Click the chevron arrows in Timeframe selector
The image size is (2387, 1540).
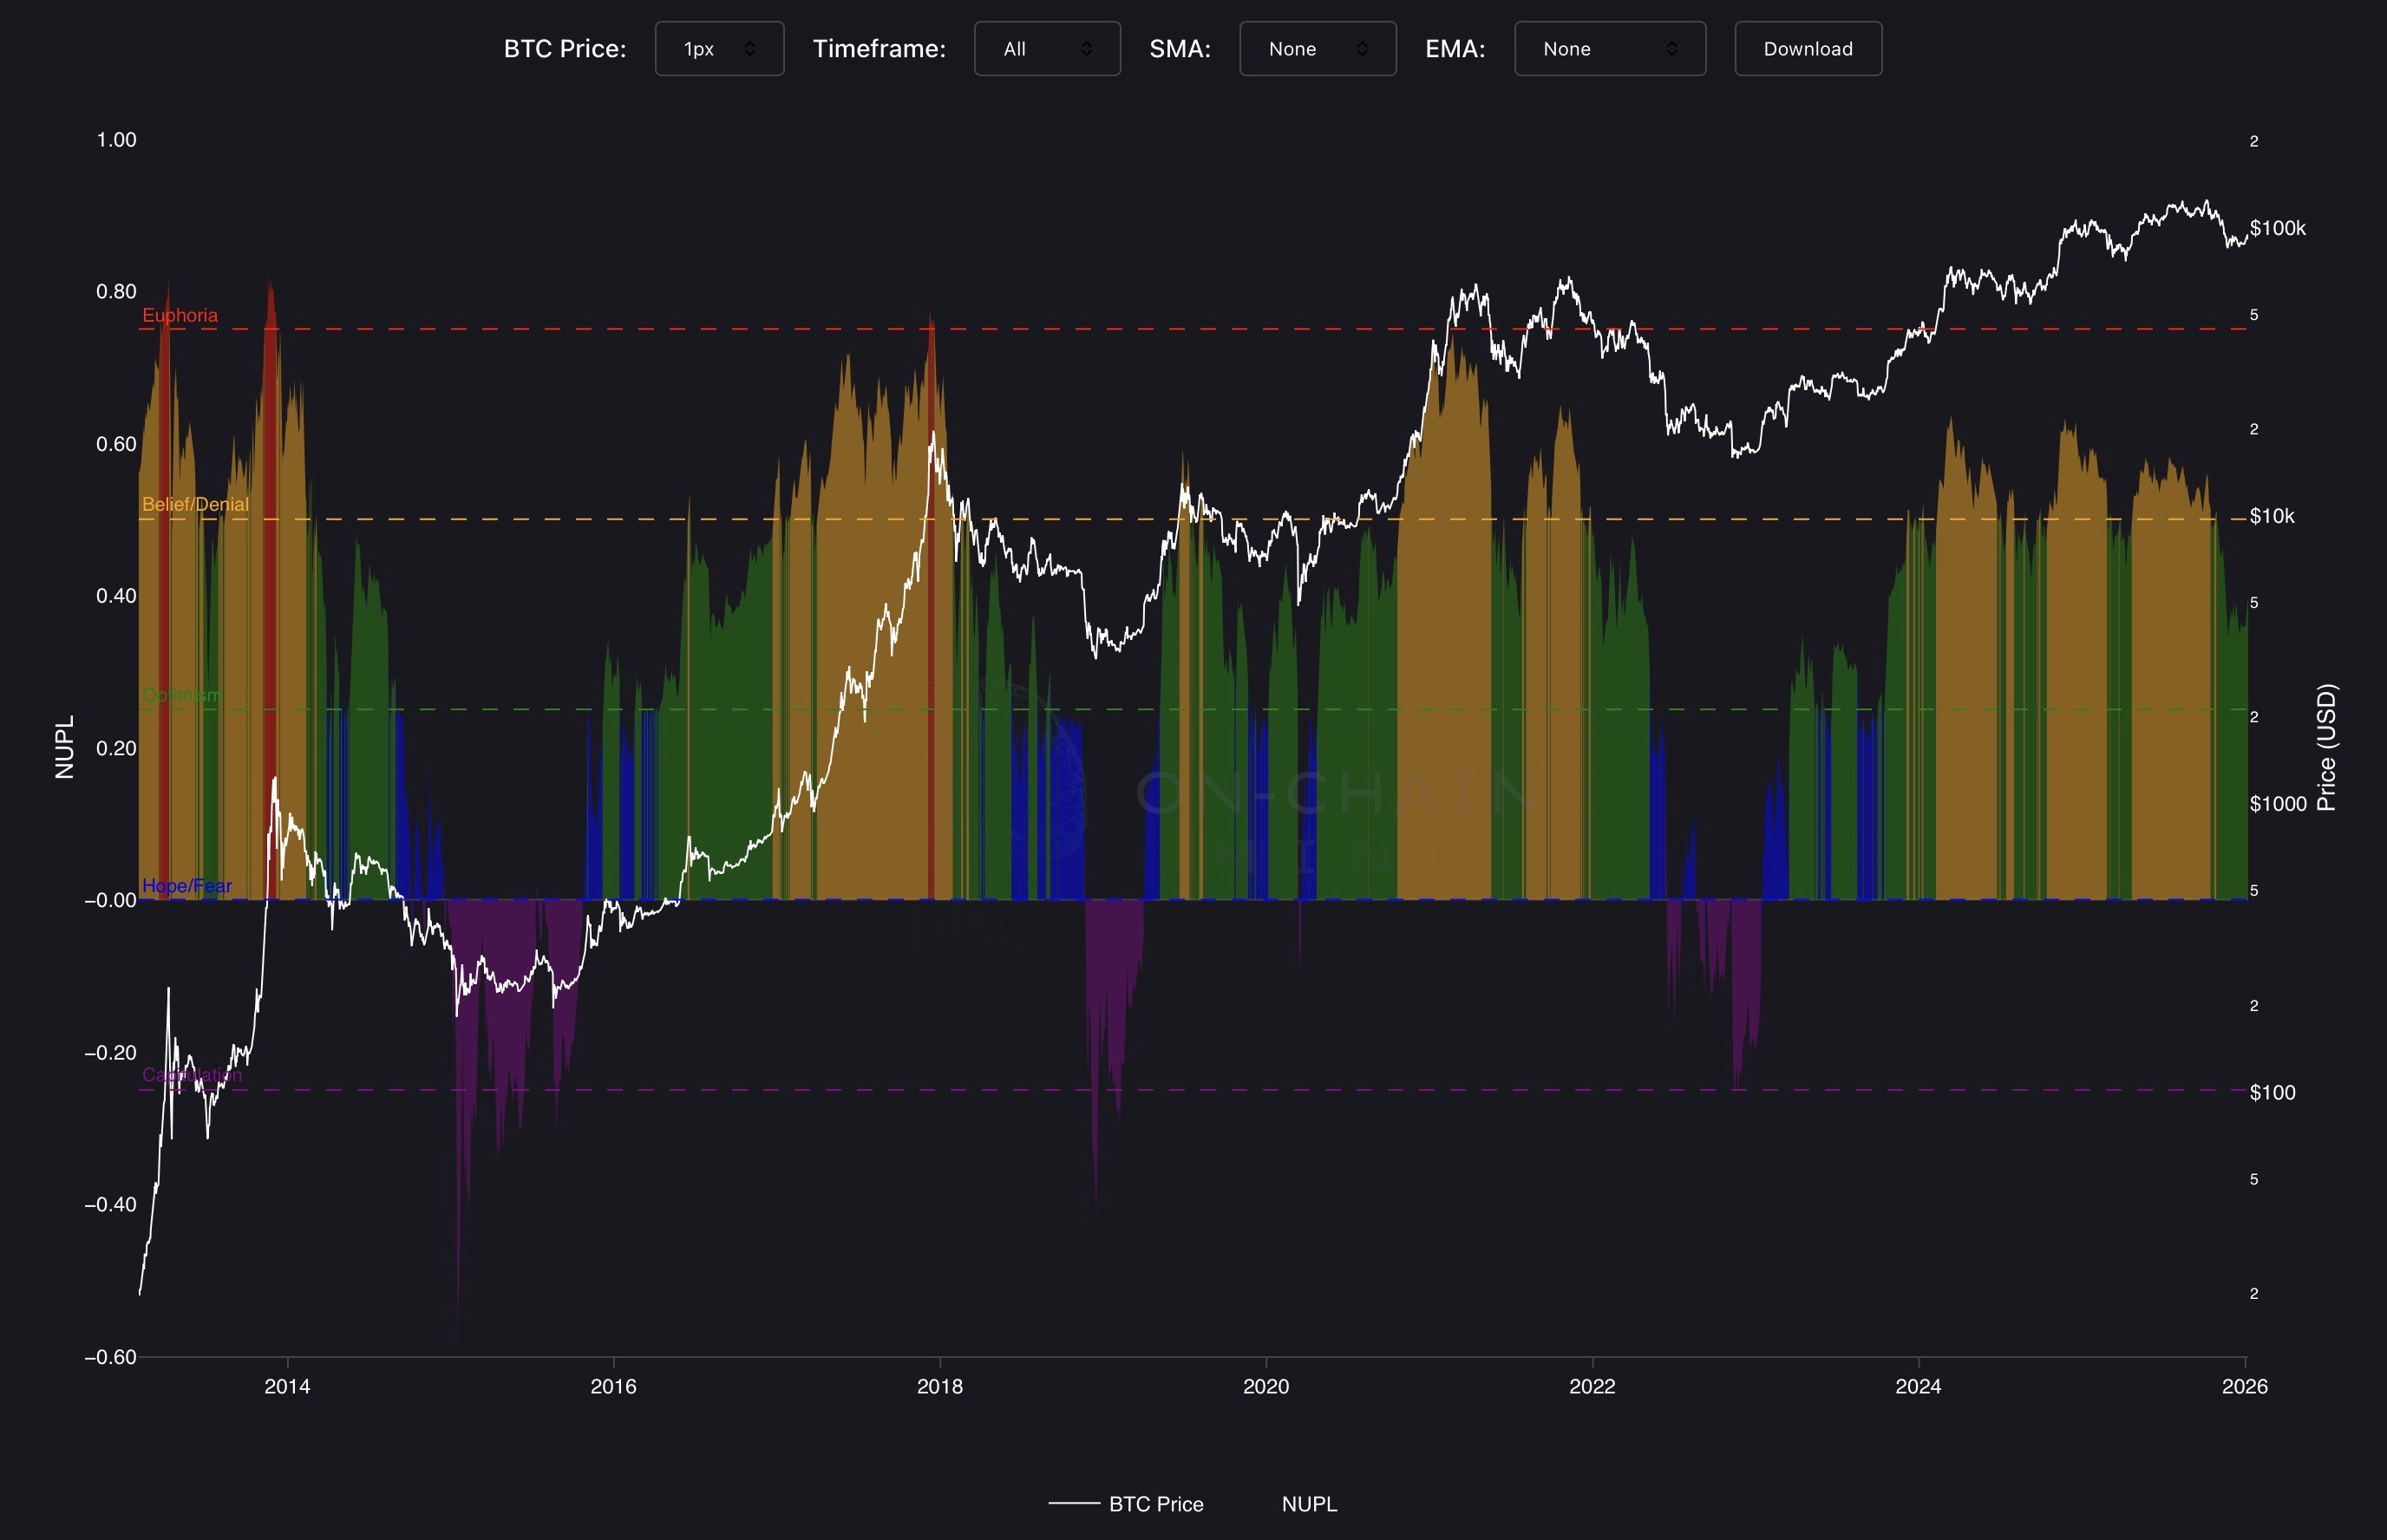click(1087, 49)
